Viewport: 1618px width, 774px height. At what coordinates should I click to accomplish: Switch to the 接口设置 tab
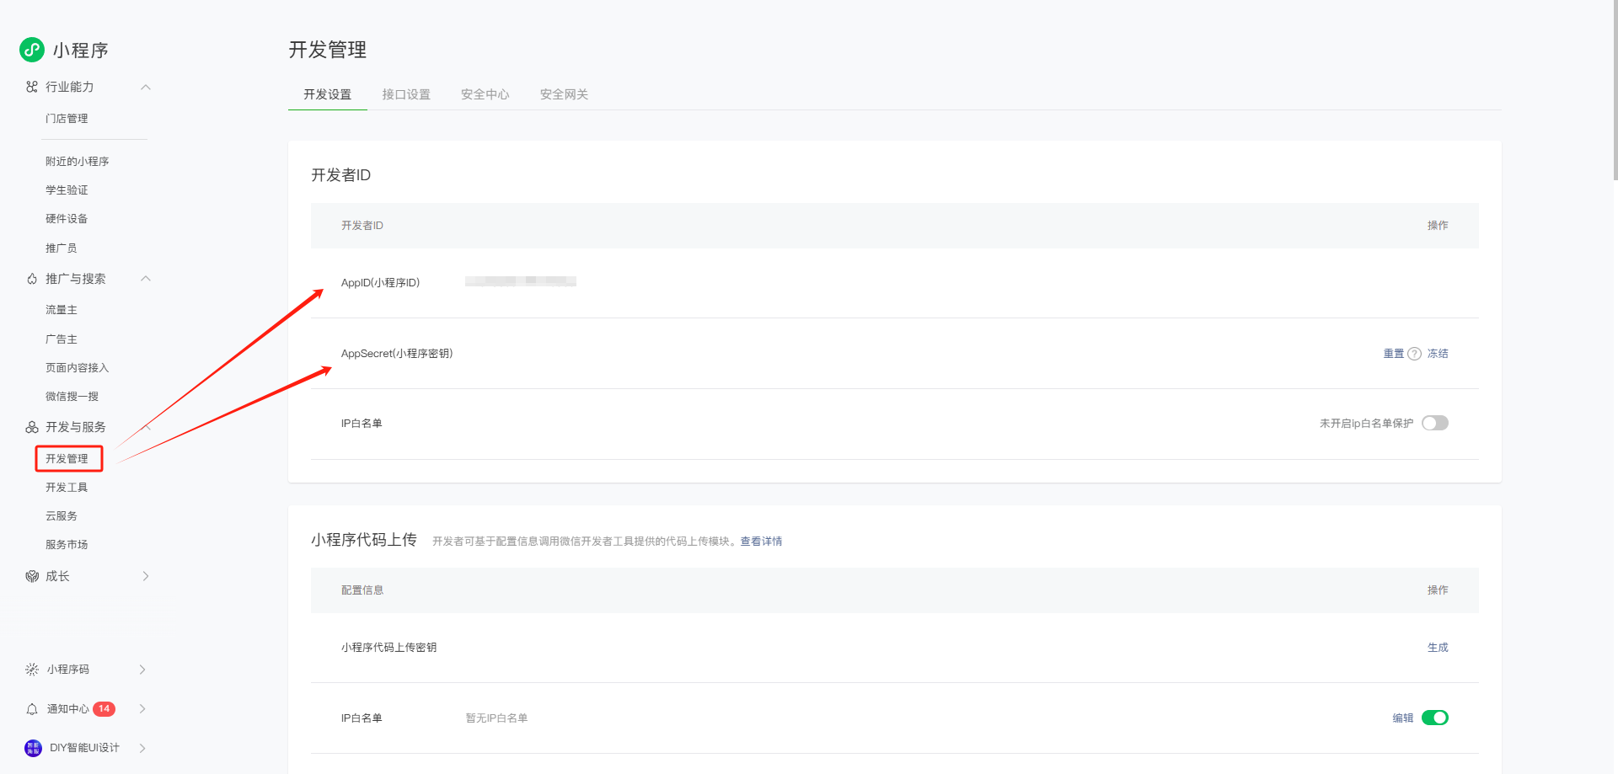click(x=406, y=94)
